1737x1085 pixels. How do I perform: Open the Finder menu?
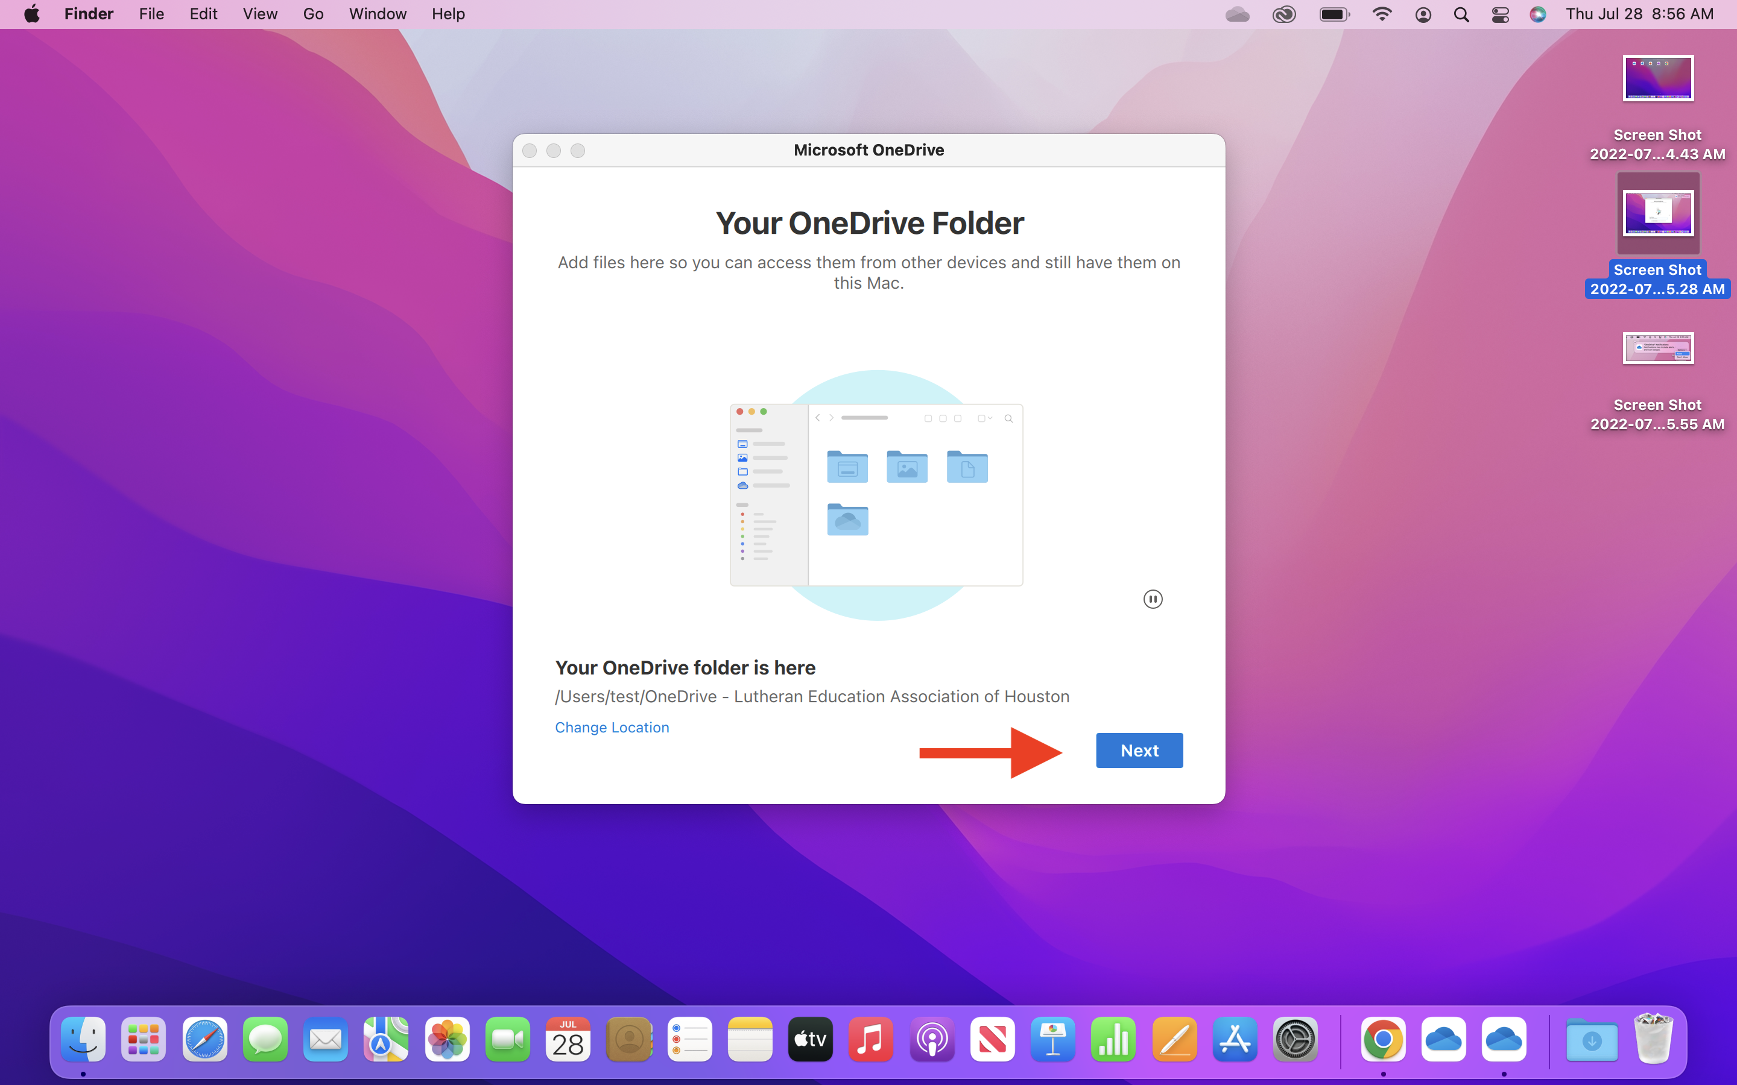point(89,14)
